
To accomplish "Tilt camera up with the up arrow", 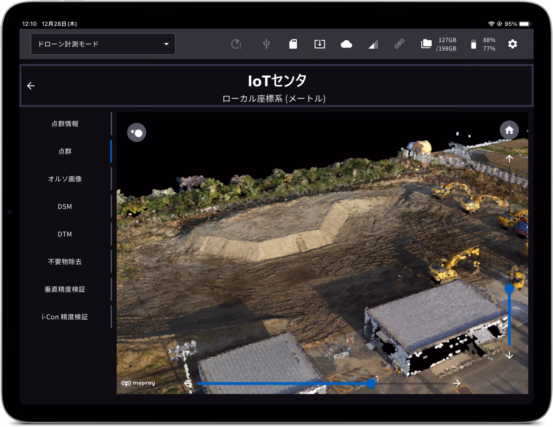I will coord(509,158).
